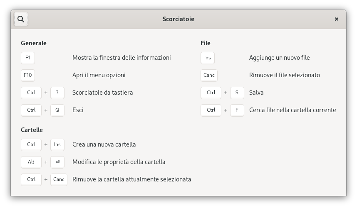Click the Ins key for new file
357x208 pixels.
(x=207, y=58)
